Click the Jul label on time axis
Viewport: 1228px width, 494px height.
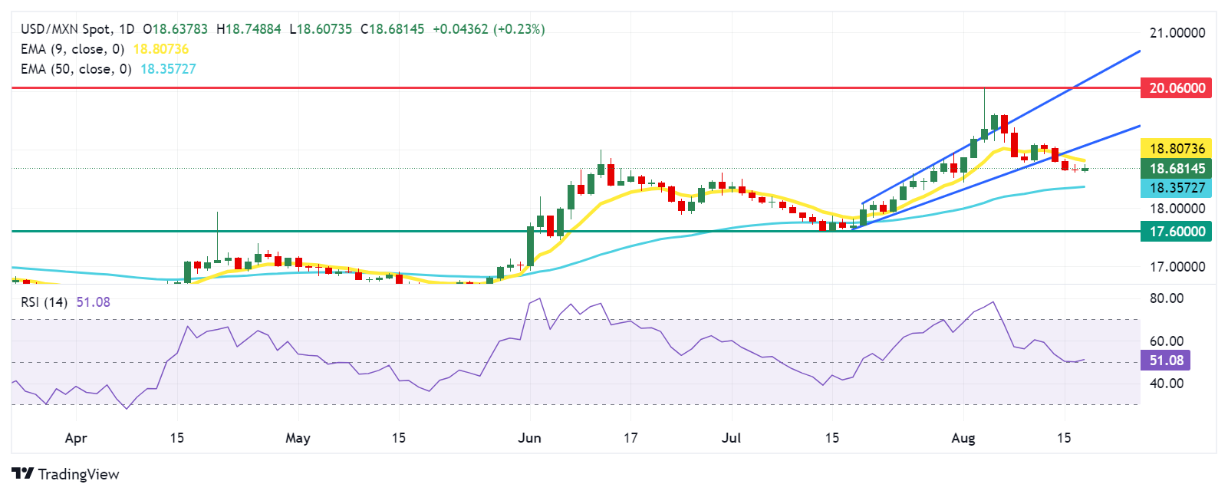click(731, 438)
